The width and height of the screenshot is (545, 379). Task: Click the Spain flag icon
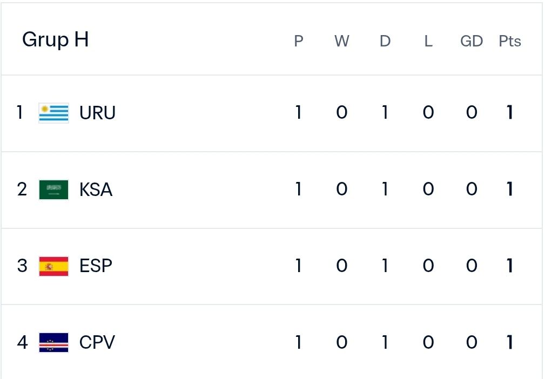(53, 266)
